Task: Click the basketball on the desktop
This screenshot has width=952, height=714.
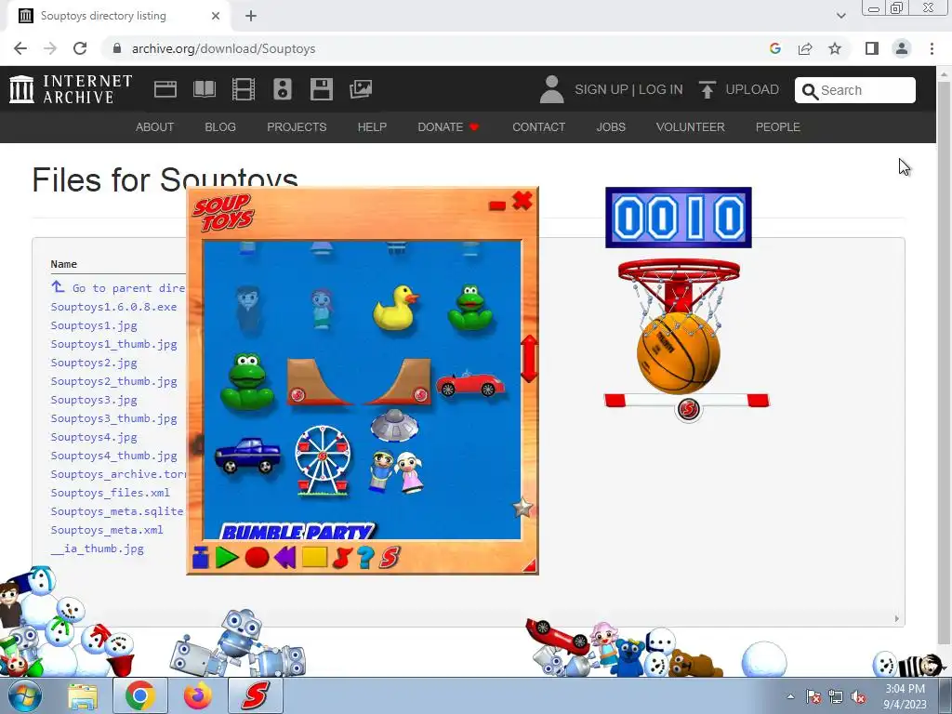Action: 678,352
